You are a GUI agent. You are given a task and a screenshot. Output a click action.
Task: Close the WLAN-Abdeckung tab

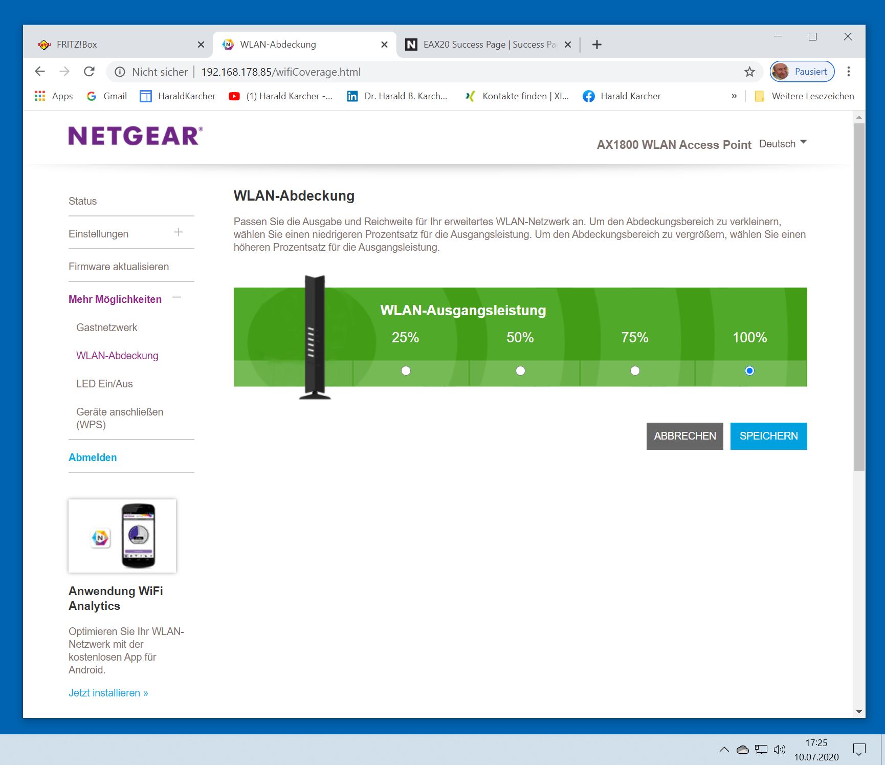384,45
